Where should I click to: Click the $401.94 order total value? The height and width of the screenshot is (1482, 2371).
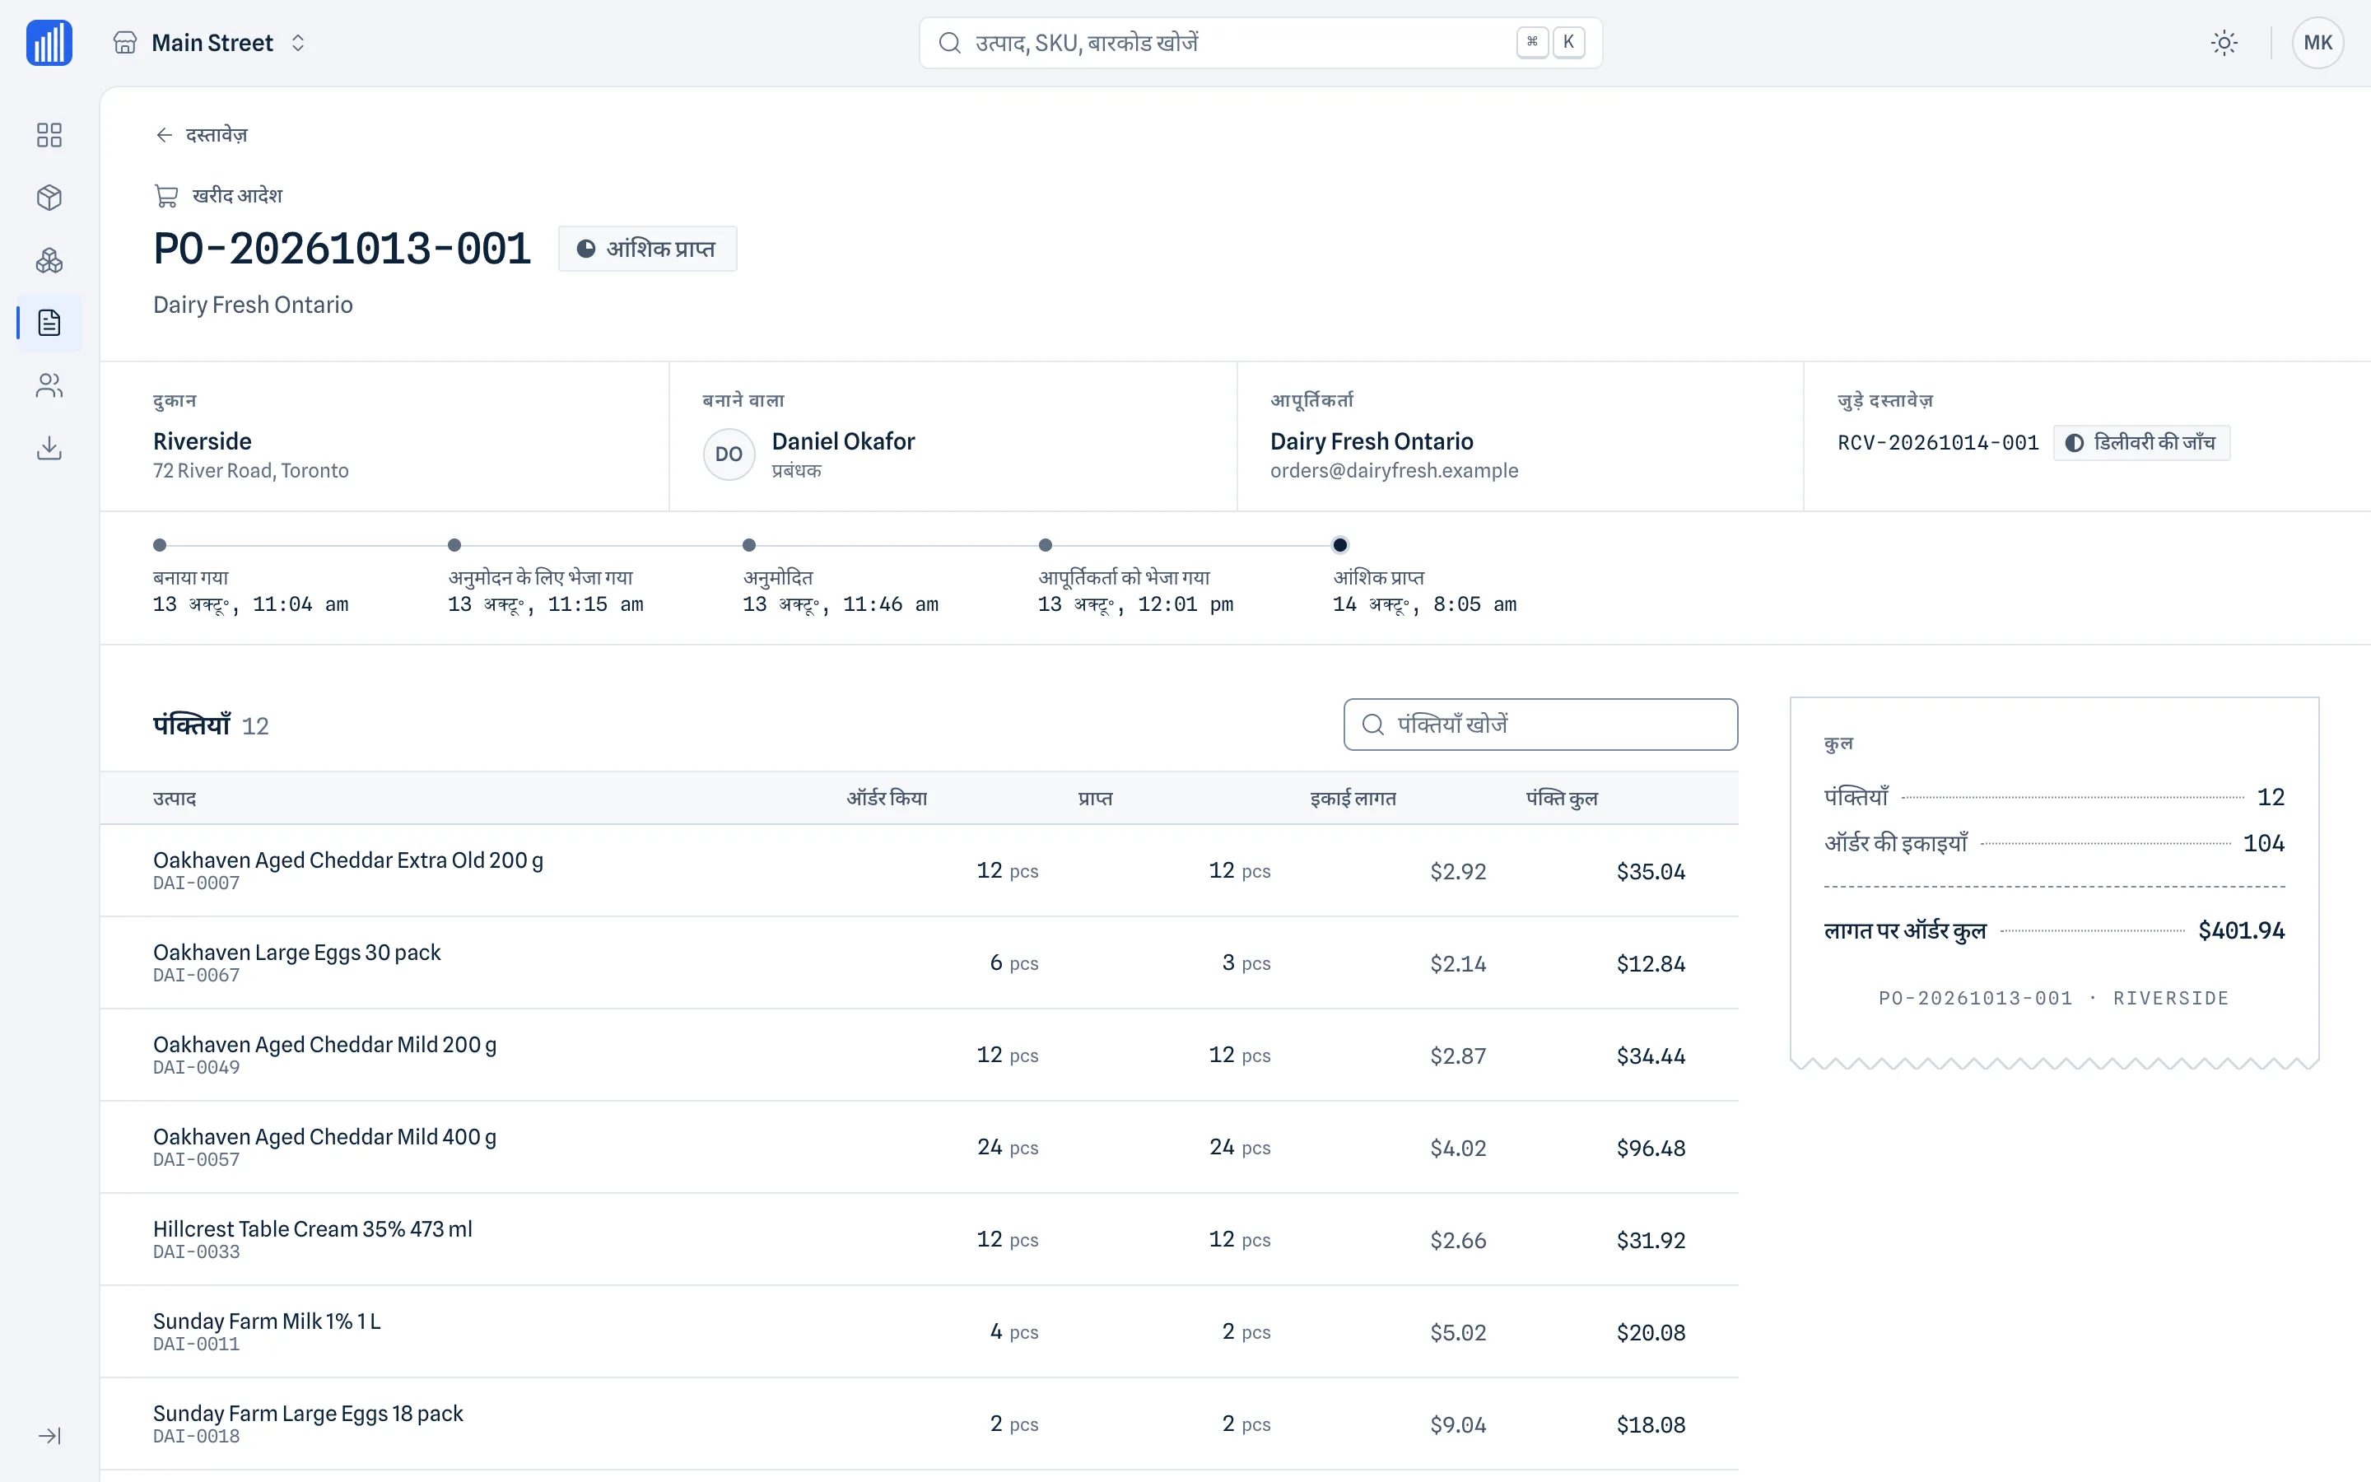(x=2241, y=930)
